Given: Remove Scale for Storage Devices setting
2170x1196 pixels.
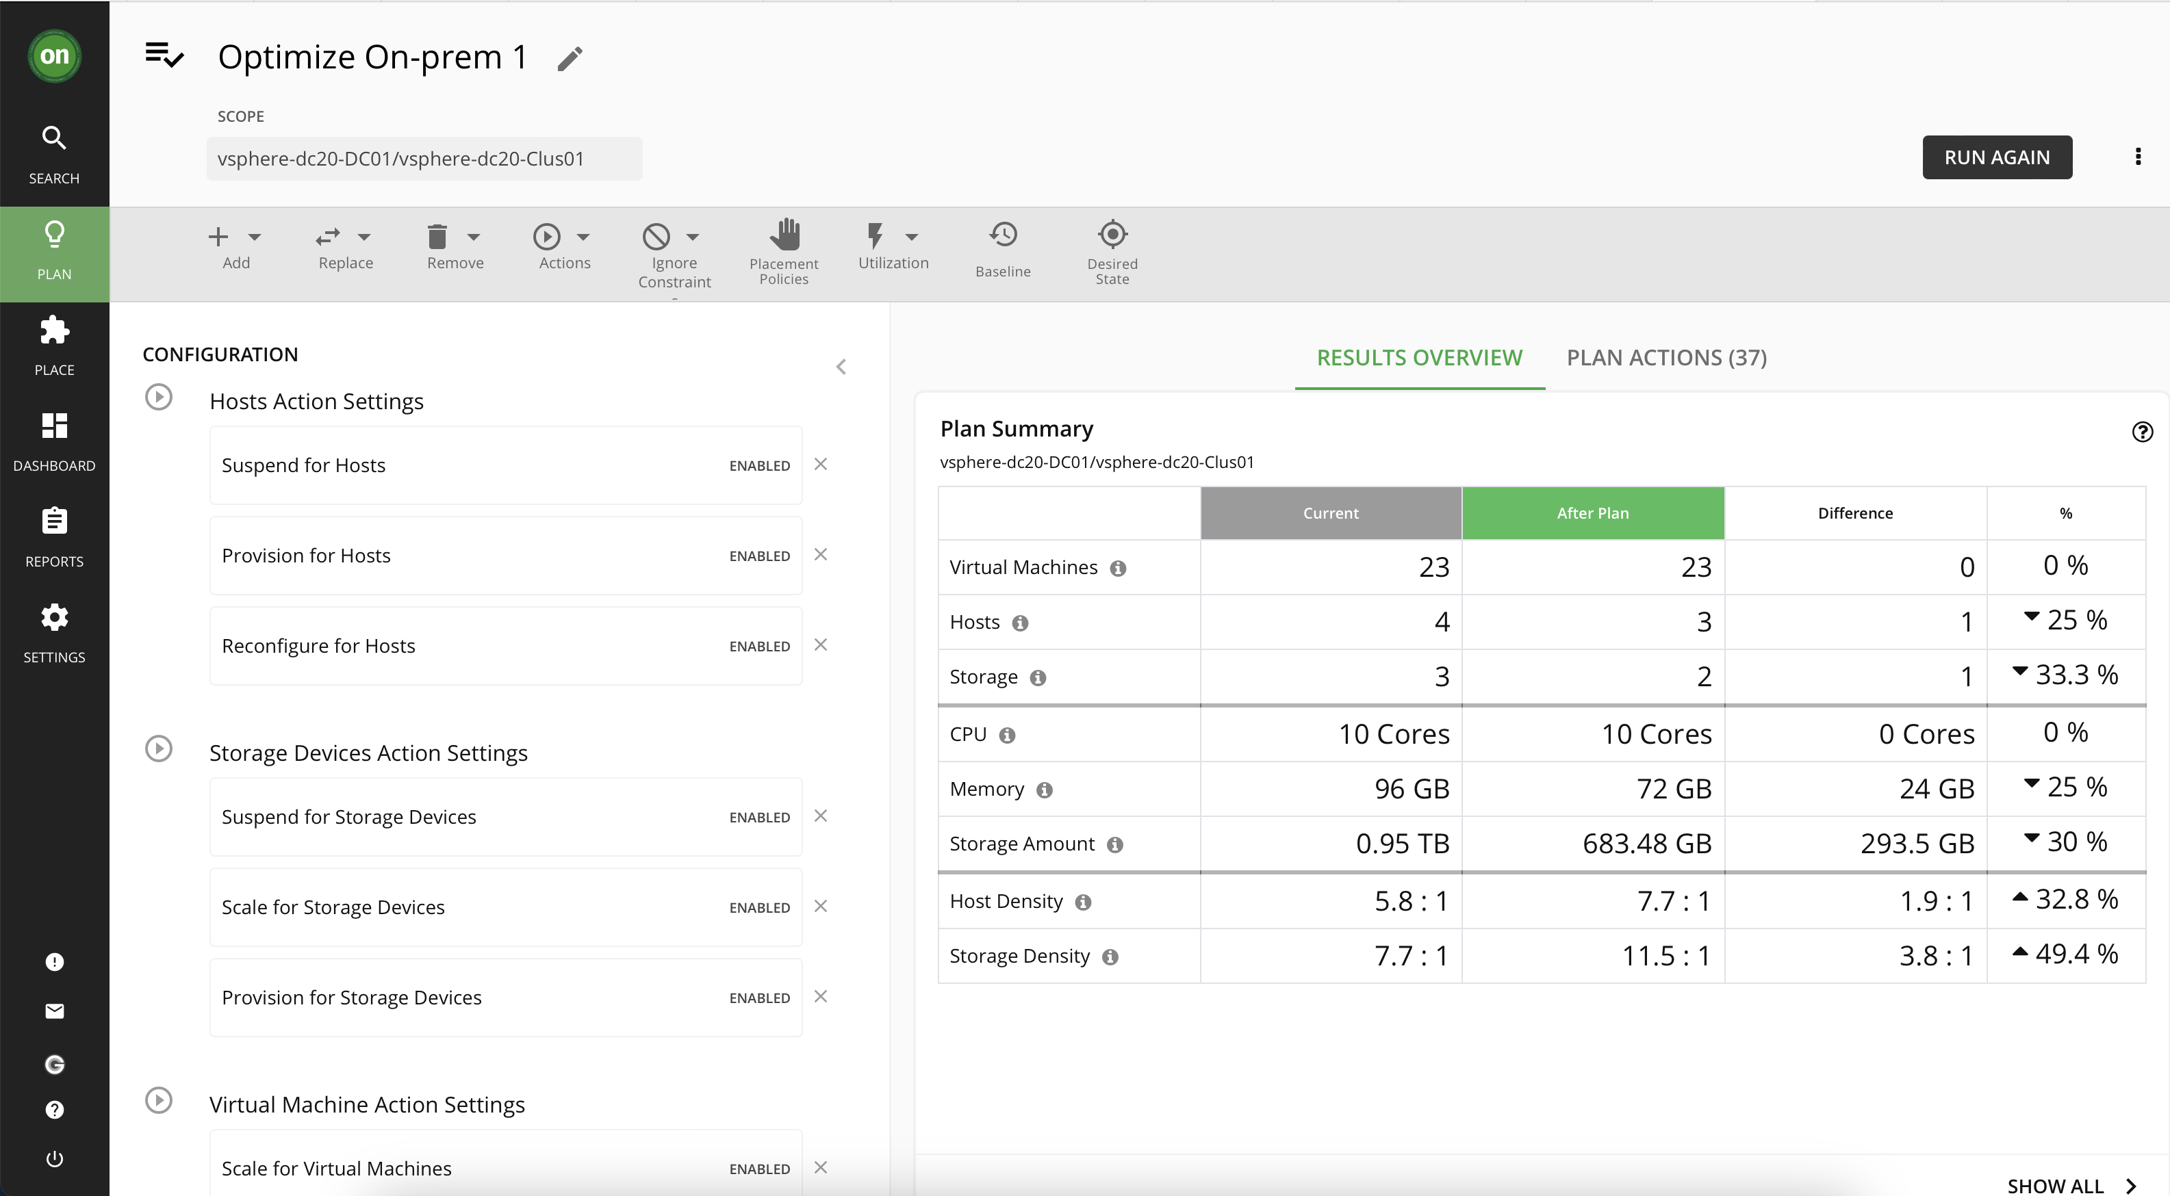Looking at the screenshot, I should 821,905.
